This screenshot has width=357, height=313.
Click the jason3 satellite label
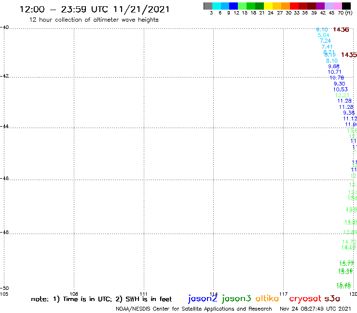coord(236,299)
